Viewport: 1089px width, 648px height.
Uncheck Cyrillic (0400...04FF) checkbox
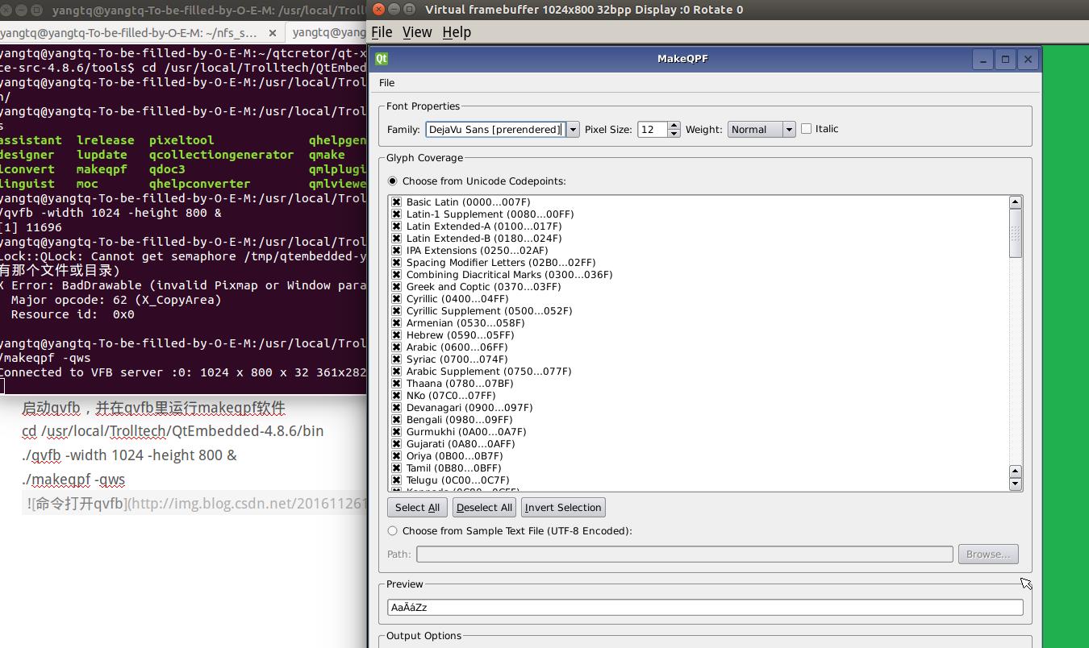click(x=396, y=299)
